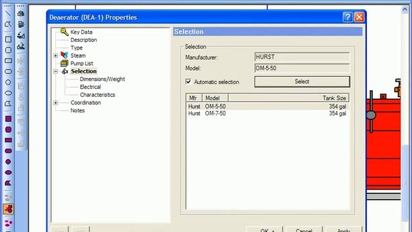
Task: Uncheck the Automatic selection checkbox
Action: point(188,82)
